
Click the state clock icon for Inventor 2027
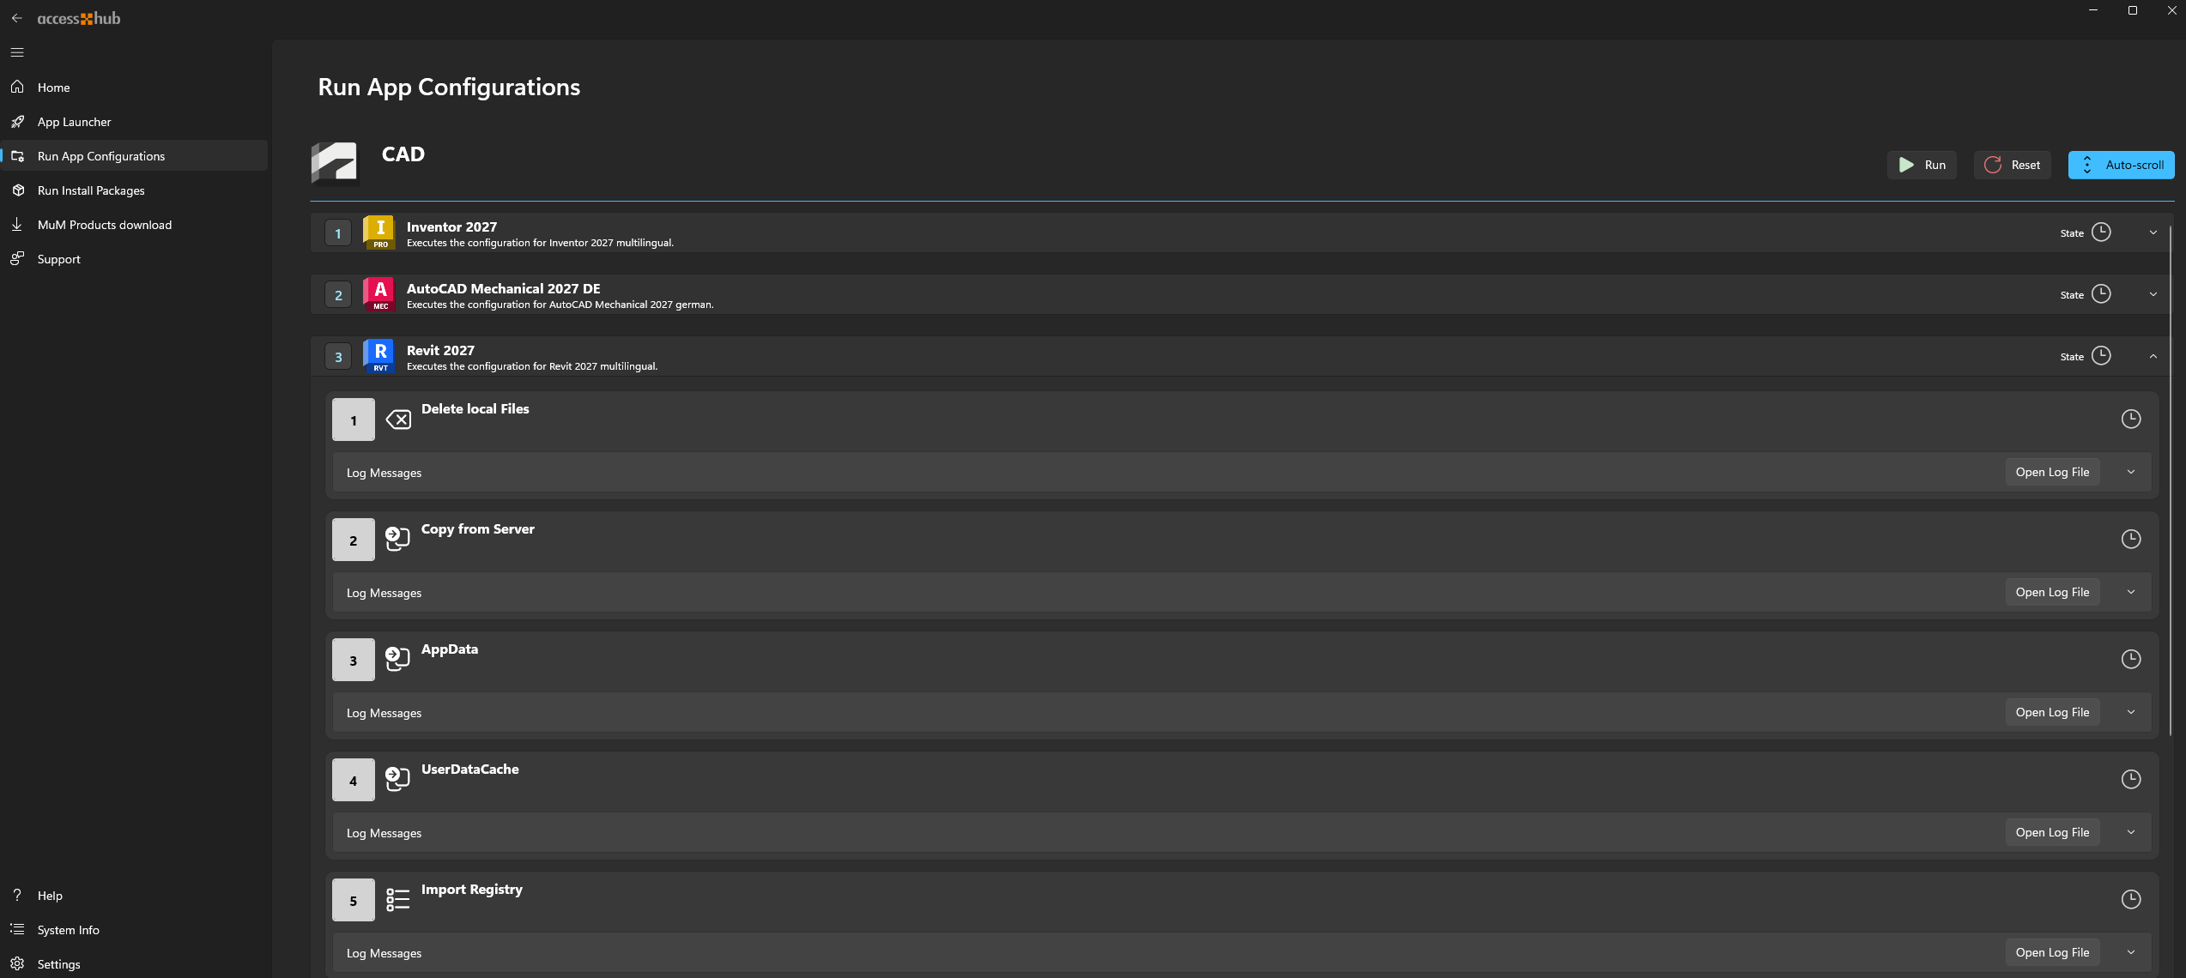point(2101,232)
